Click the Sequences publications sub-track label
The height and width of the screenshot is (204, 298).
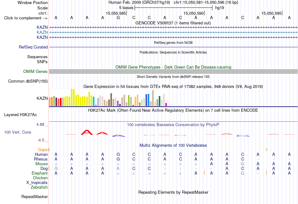pos(37,57)
